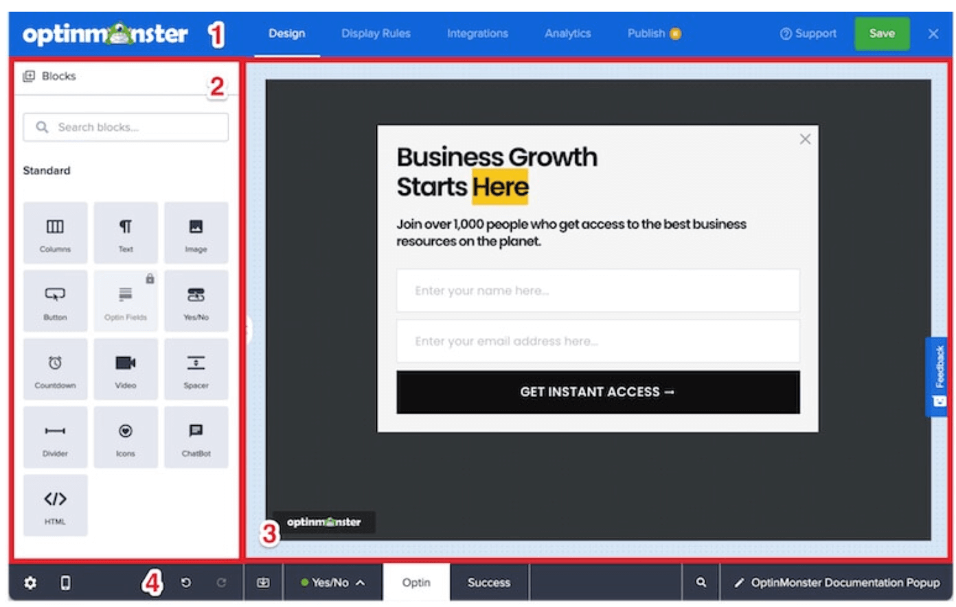Add a Text block
The width and height of the screenshot is (956, 607).
coord(126,233)
